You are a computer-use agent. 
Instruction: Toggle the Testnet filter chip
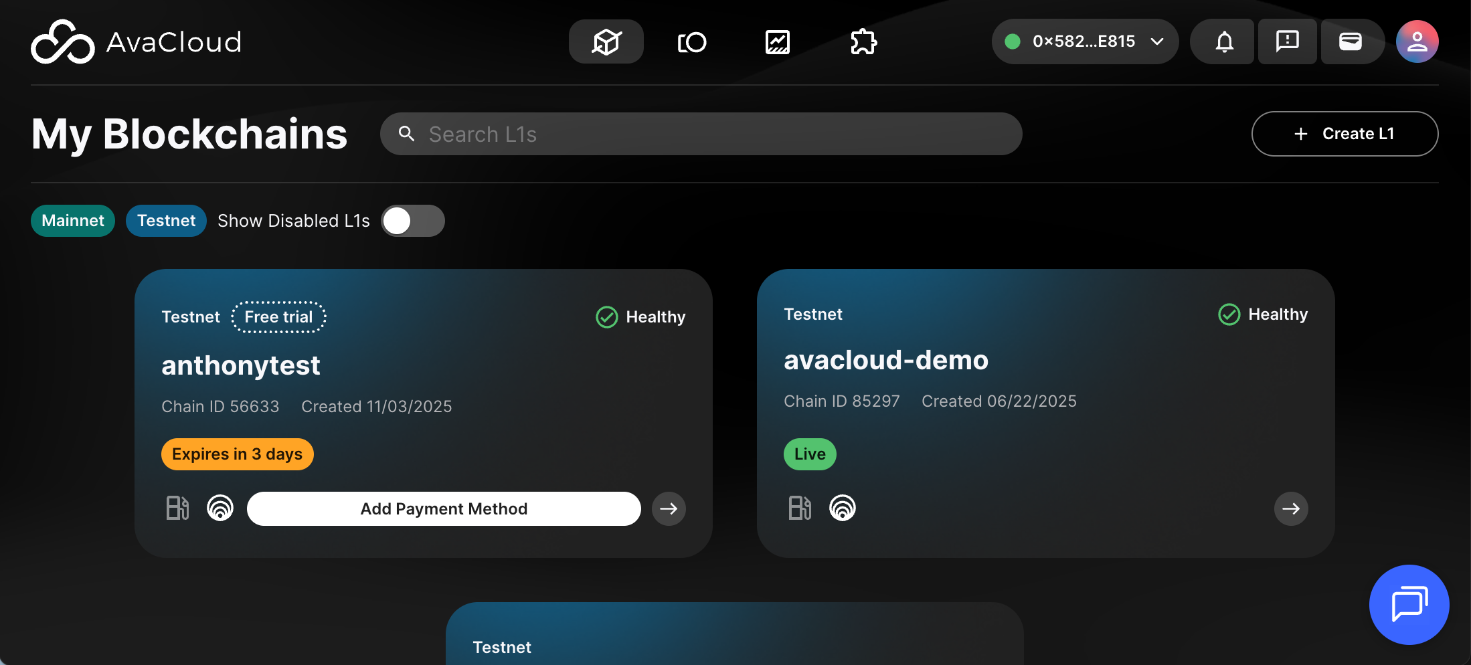[166, 221]
